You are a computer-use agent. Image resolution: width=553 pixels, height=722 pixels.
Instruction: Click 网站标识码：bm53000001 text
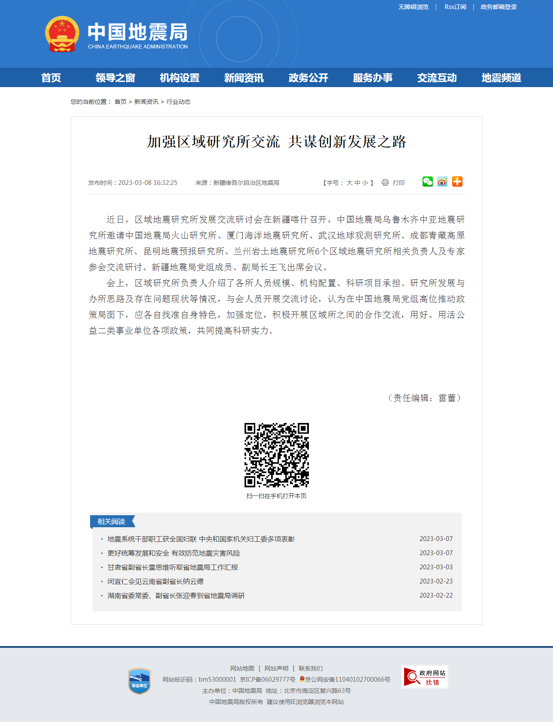click(199, 680)
